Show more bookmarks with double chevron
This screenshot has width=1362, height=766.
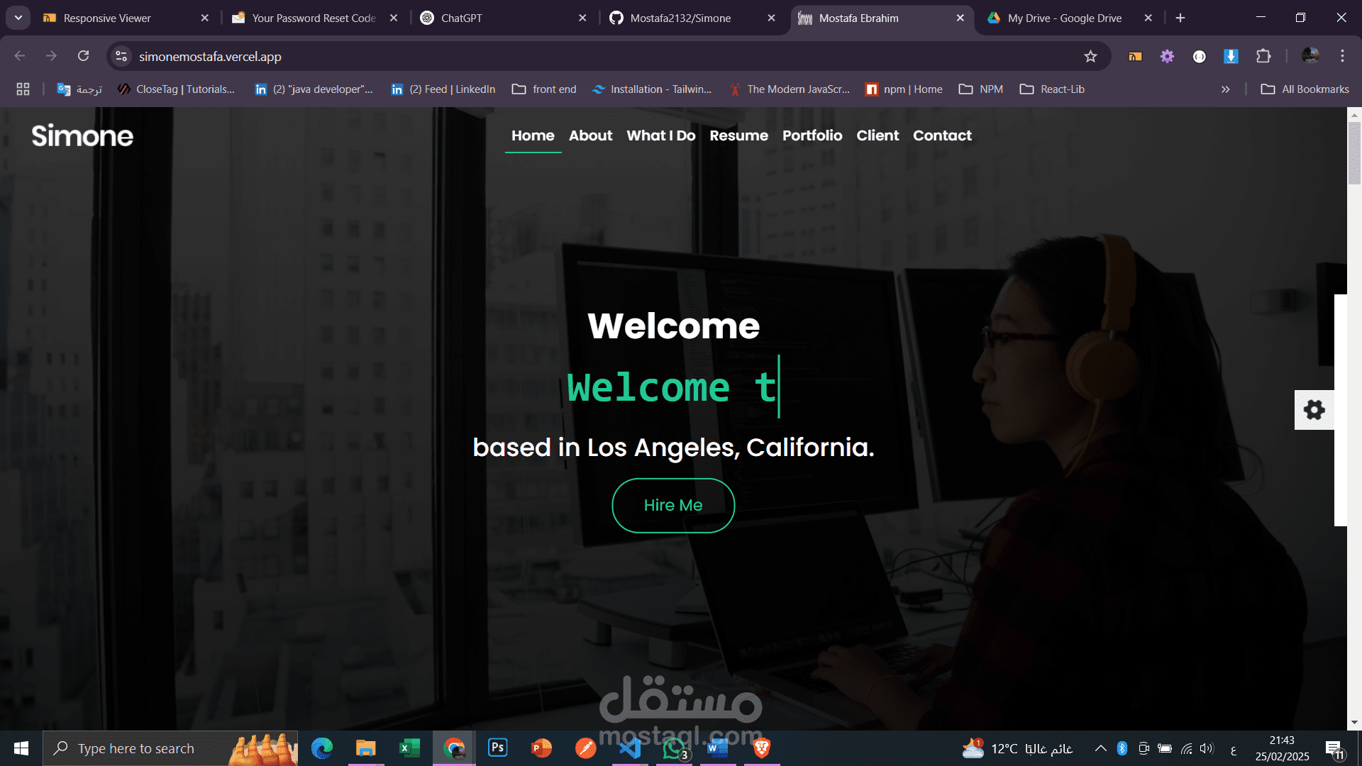(x=1225, y=89)
